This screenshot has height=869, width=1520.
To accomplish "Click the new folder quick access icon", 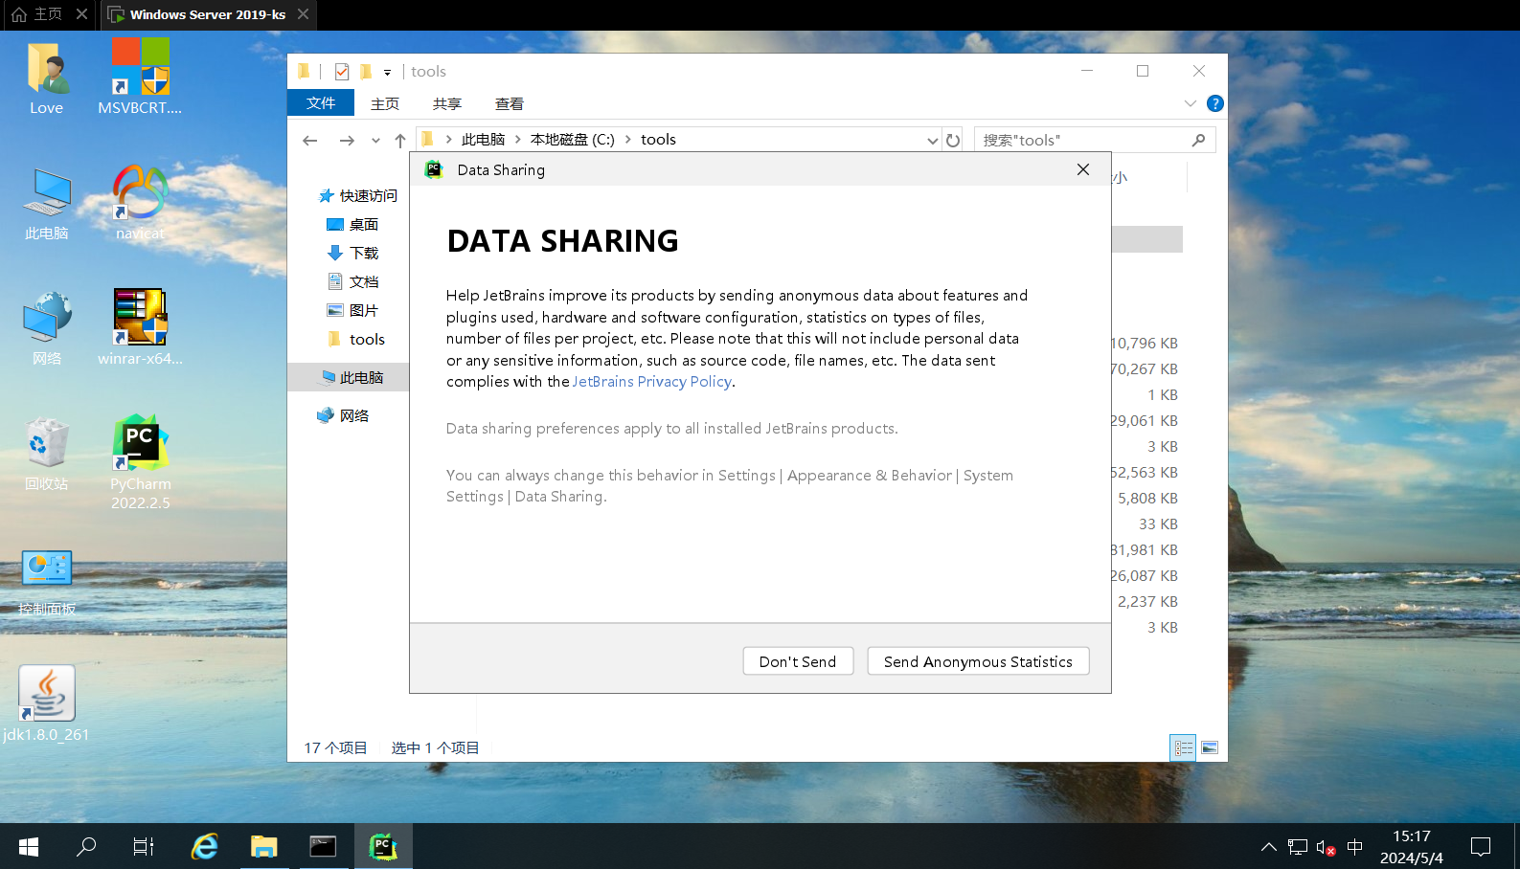I will [366, 72].
